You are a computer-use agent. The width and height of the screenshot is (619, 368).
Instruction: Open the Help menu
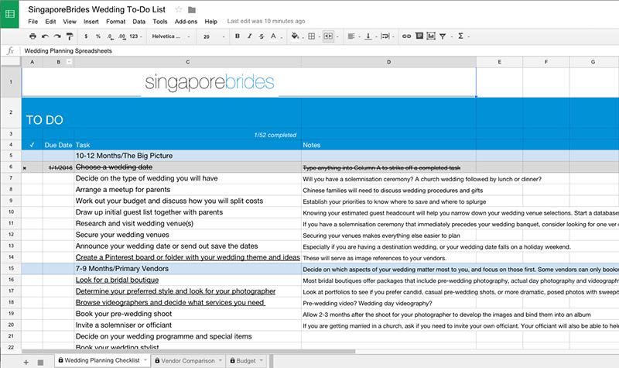coord(210,22)
